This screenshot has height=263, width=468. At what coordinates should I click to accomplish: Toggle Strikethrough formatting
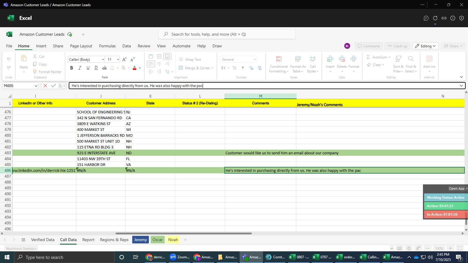(104, 68)
